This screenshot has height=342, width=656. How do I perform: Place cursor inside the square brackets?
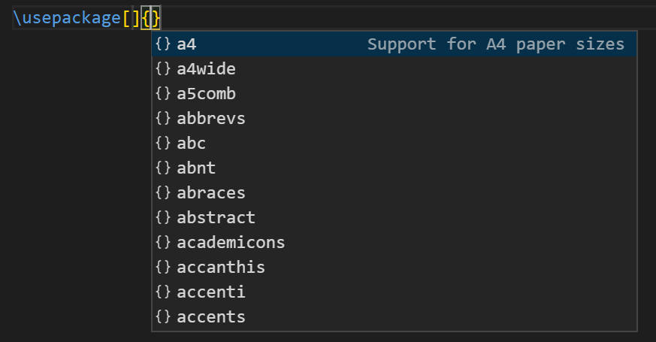coord(132,18)
